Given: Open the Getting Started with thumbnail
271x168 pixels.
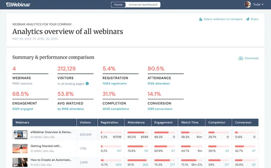Looking at the screenshot, I should pyautogui.click(x=20, y=148).
